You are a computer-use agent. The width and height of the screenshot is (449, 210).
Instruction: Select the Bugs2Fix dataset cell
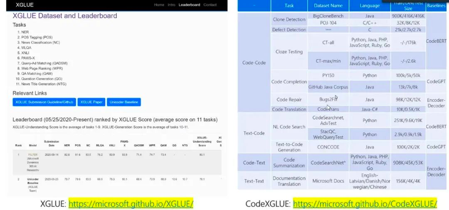pos(328,100)
